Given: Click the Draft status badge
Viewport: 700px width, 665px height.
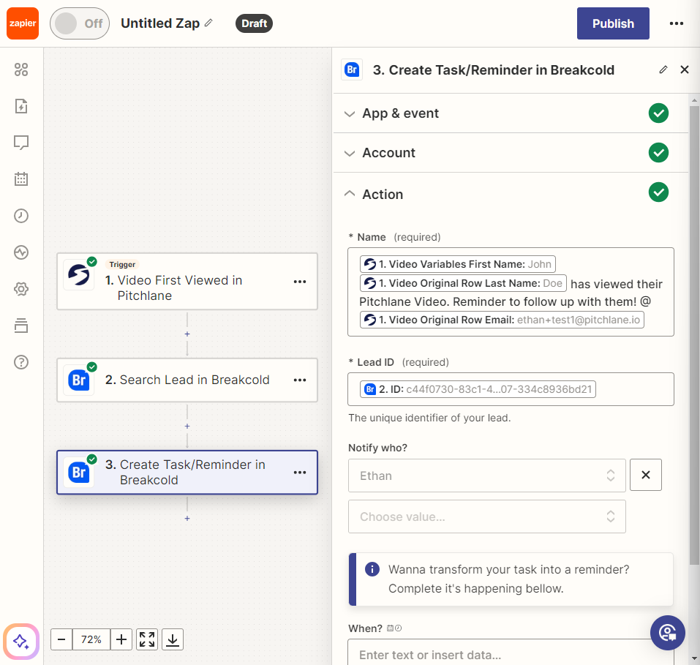Looking at the screenshot, I should click(254, 23).
